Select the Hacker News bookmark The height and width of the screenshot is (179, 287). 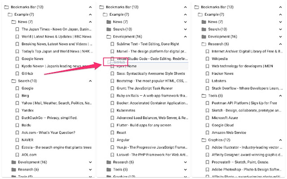(x=222, y=74)
